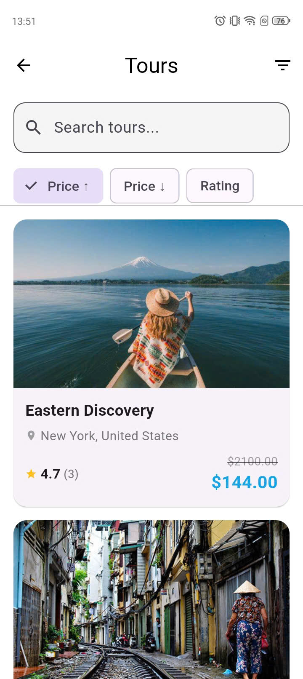Tap the Wi-Fi status icon
This screenshot has width=303, height=679.
coord(250,21)
